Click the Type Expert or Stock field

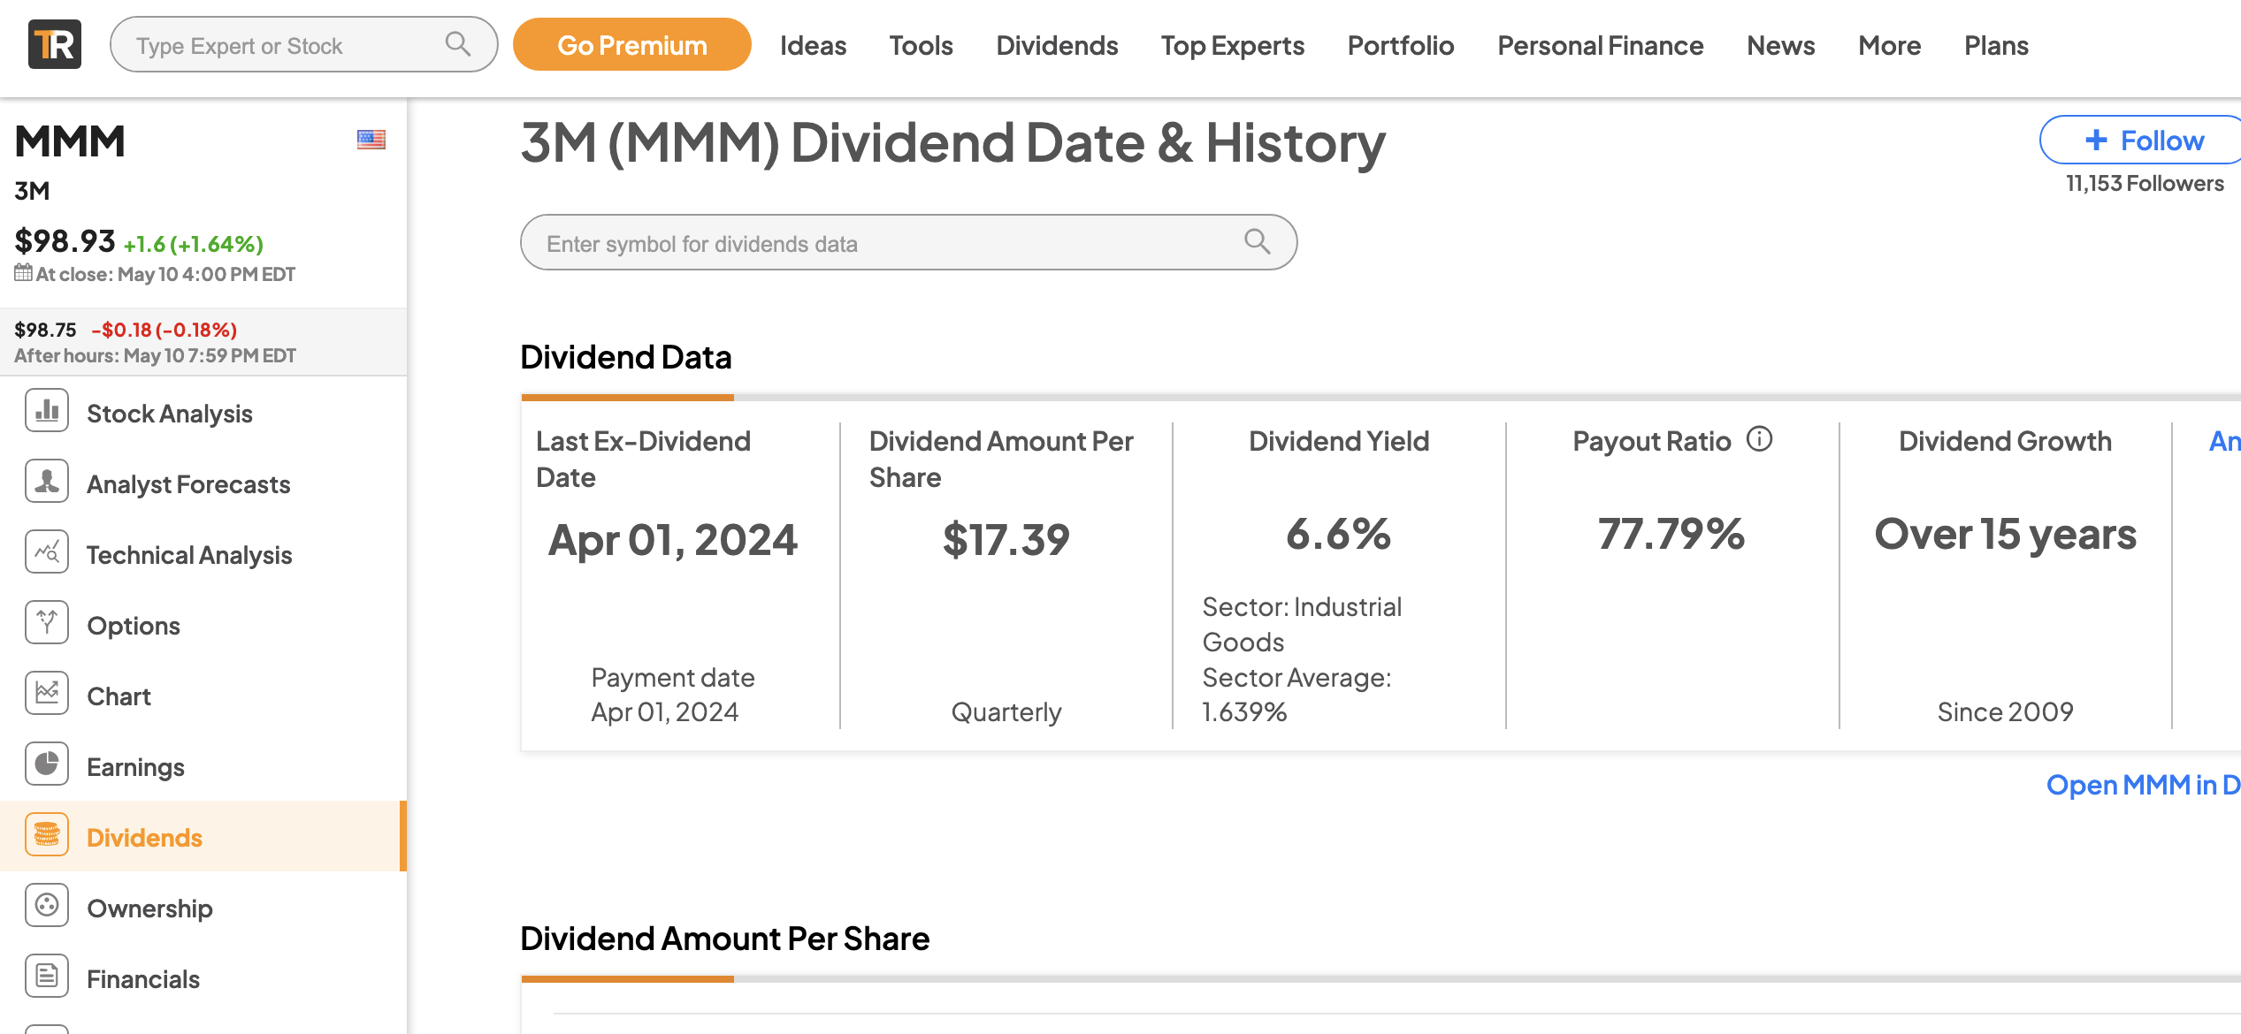point(303,44)
